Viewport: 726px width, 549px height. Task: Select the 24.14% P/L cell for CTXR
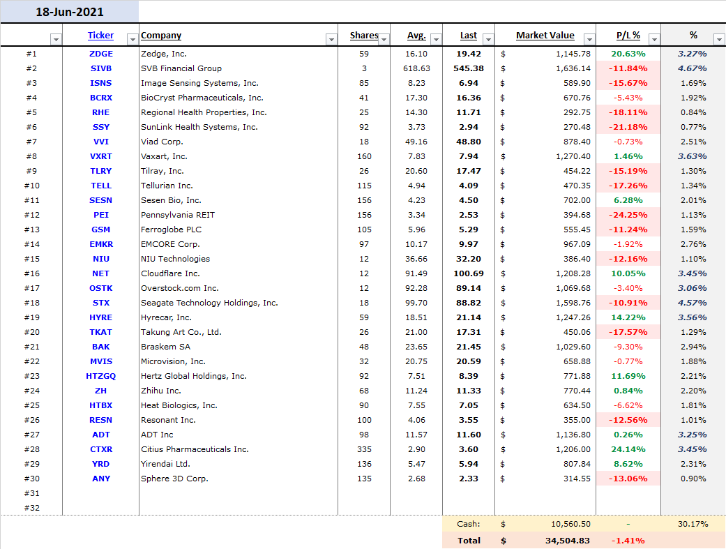(x=628, y=449)
